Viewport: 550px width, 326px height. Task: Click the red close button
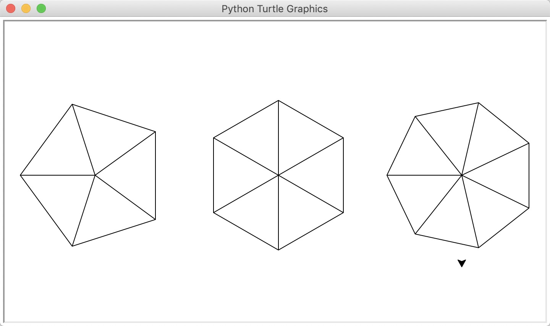tap(11, 8)
